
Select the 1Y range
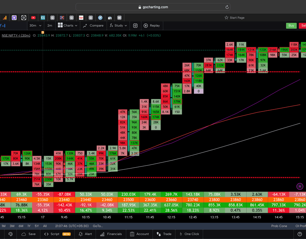click(29, 226)
